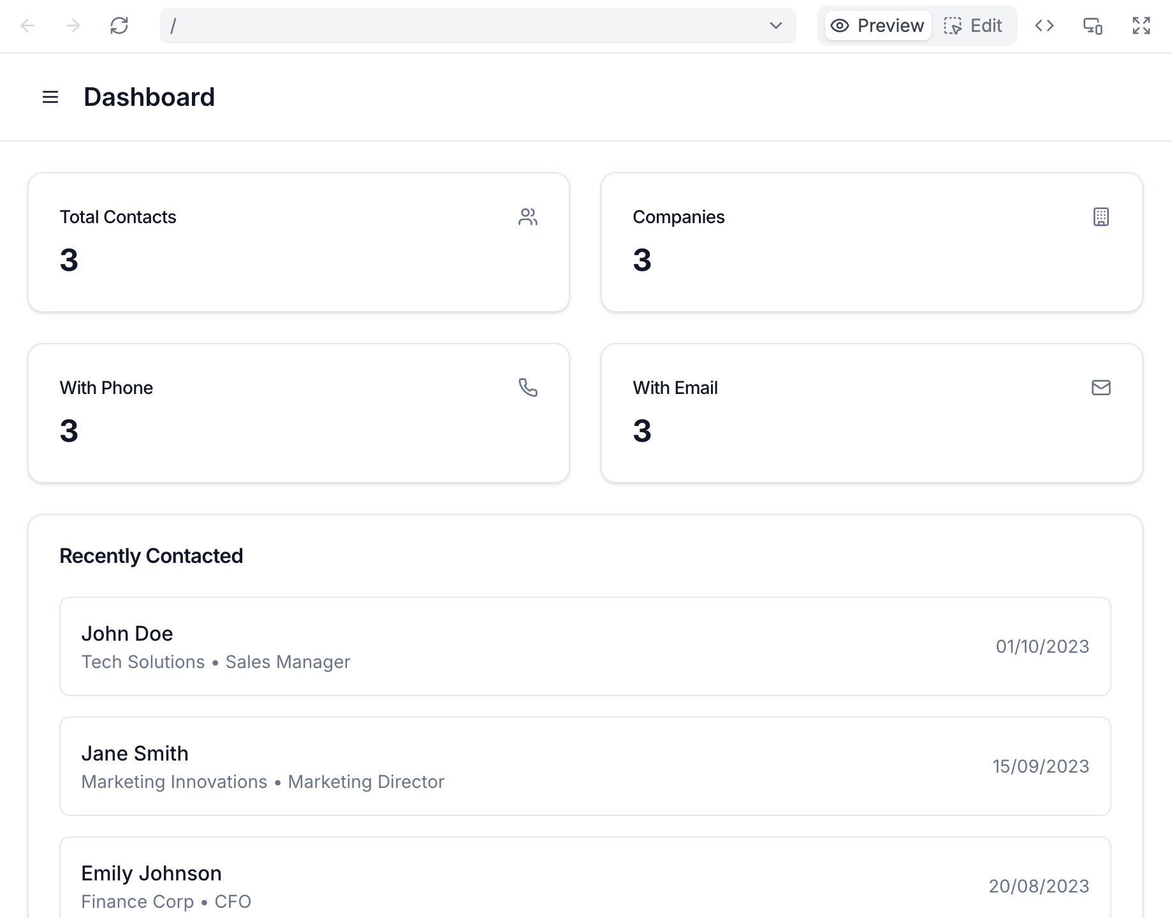The height and width of the screenshot is (918, 1172).
Task: Click the users icon on Total Contacts
Action: tap(527, 217)
